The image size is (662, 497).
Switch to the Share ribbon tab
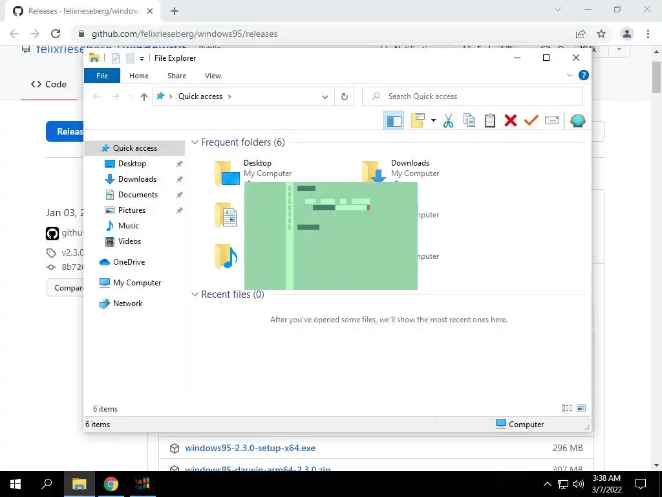tap(176, 76)
